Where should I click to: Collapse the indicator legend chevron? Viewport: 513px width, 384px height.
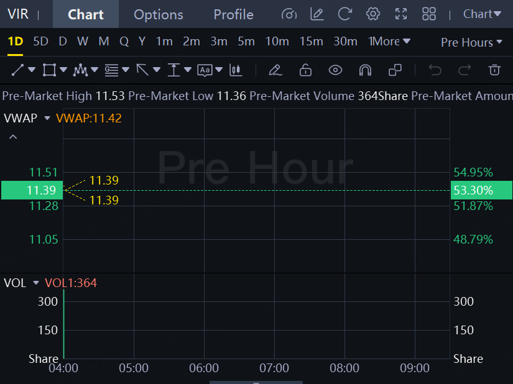[13, 137]
